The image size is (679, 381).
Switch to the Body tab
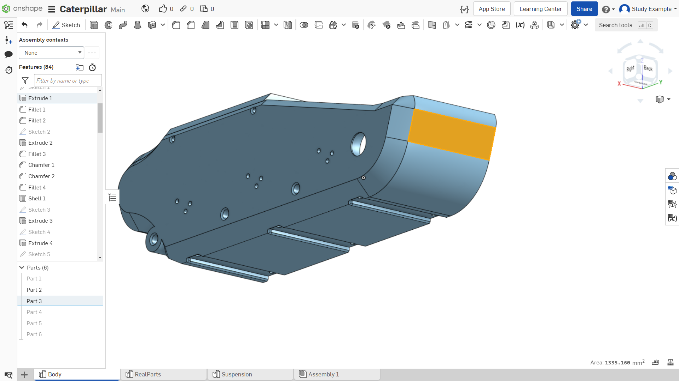click(77, 374)
